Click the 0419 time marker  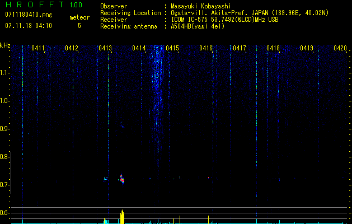[307, 48]
